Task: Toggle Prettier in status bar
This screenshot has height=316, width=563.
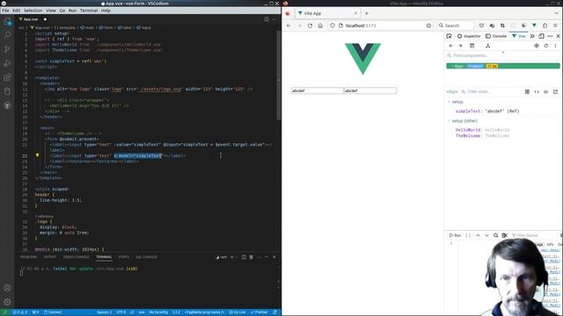Action: coord(260,312)
